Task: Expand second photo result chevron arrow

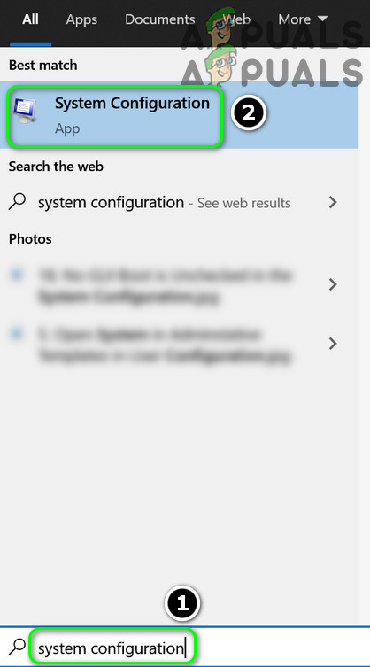Action: [333, 344]
